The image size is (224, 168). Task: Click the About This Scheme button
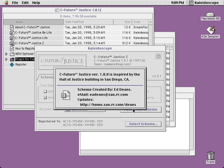141,109
